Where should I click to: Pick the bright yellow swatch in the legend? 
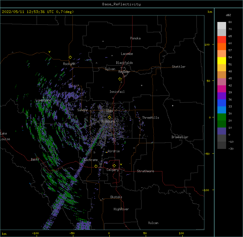point(222,61)
